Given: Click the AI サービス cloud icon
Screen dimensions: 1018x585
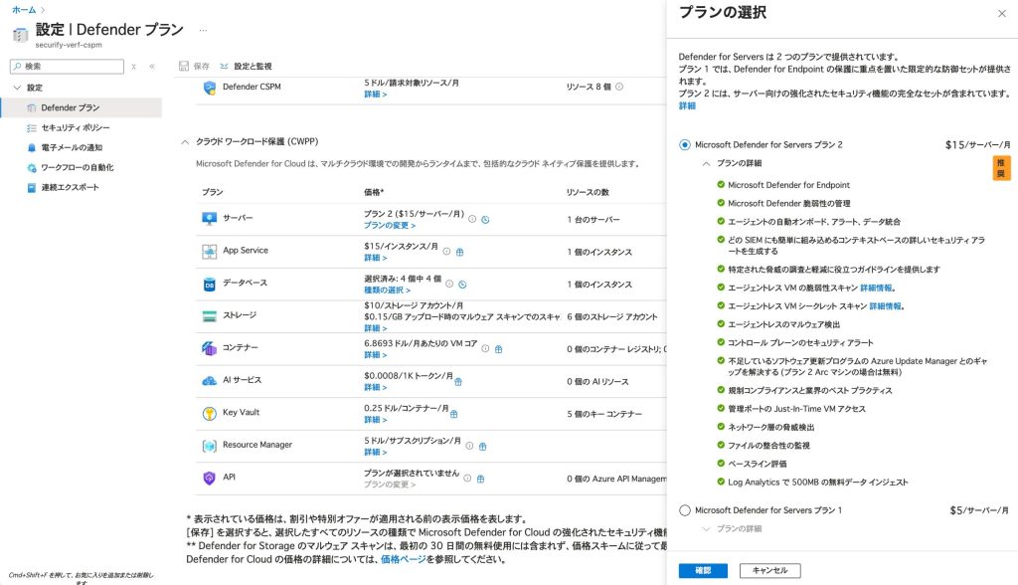Looking at the screenshot, I should [210, 381].
